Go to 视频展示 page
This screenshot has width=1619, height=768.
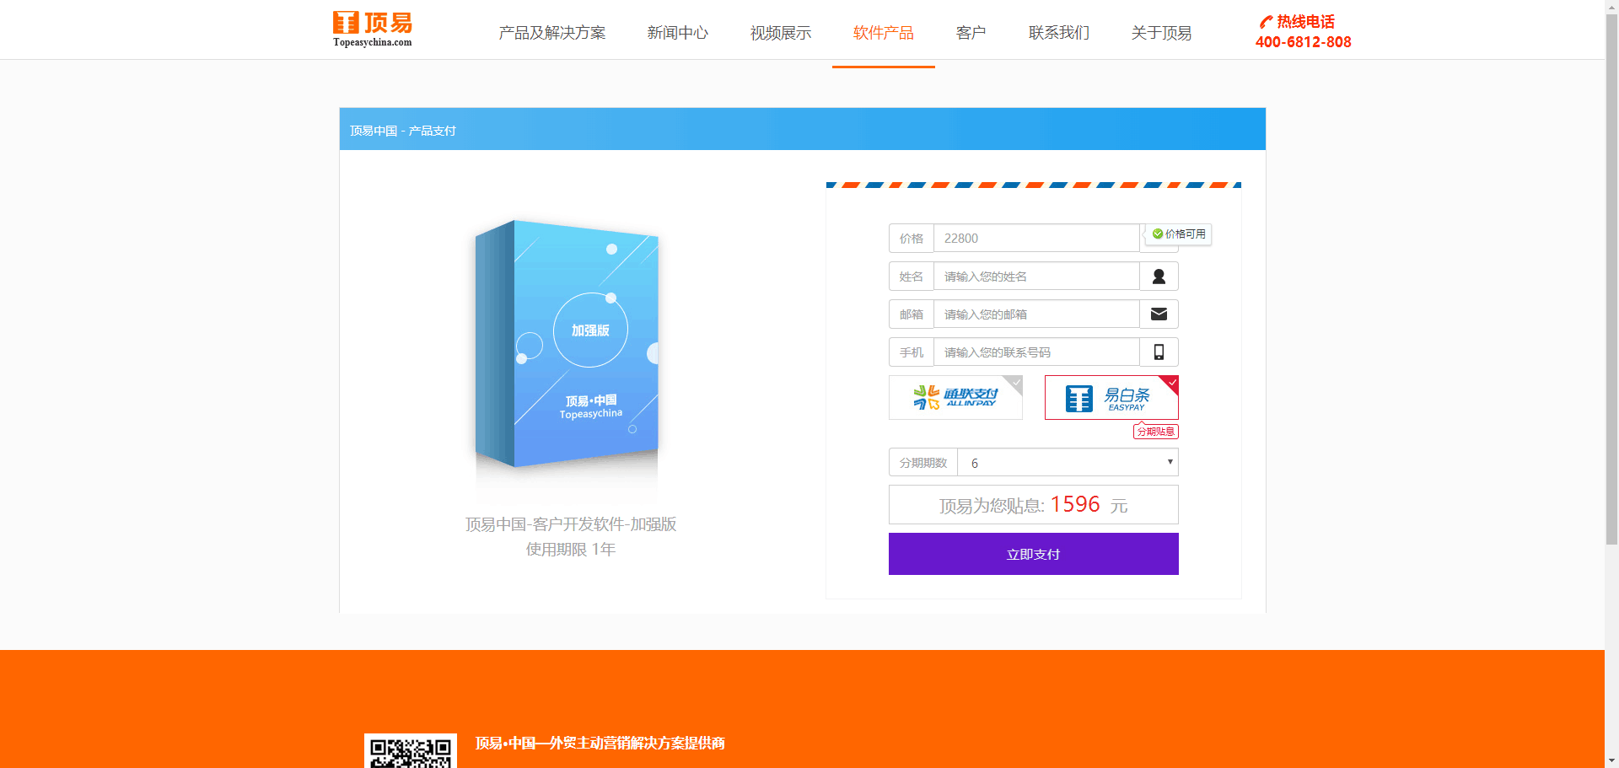click(x=781, y=33)
